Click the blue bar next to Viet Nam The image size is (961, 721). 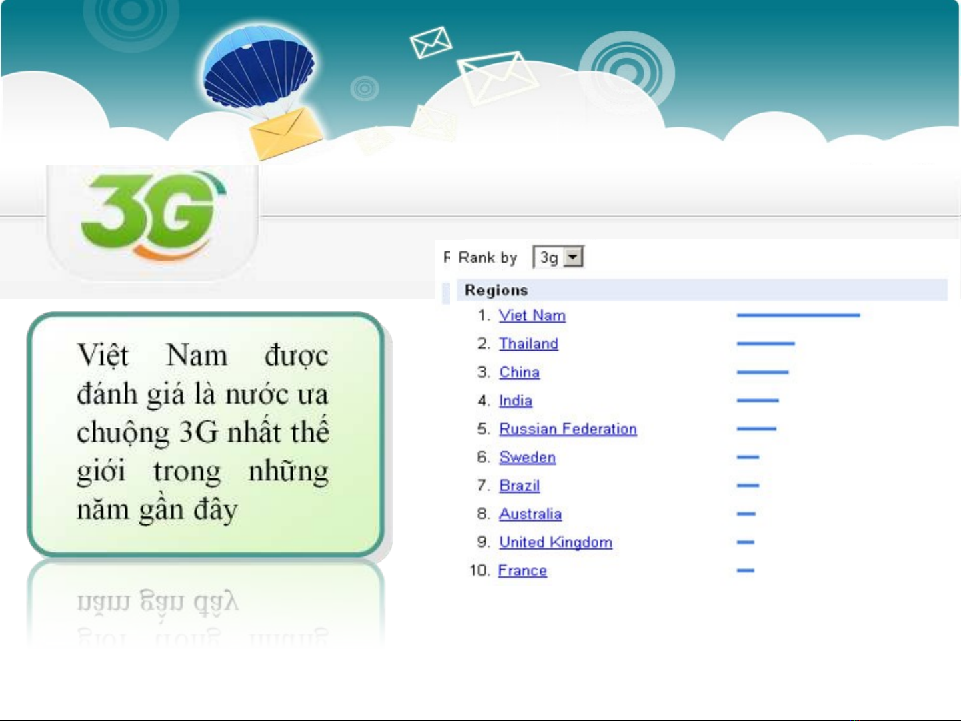point(798,315)
